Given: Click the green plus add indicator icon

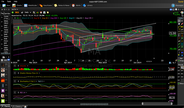Looking at the screenshot, I should click(x=13, y=12).
